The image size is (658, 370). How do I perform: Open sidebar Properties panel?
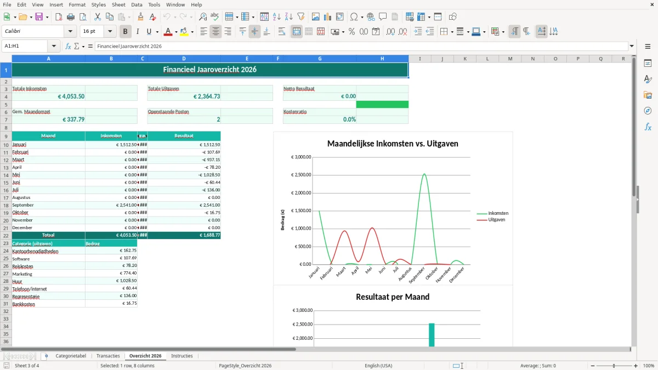648,63
